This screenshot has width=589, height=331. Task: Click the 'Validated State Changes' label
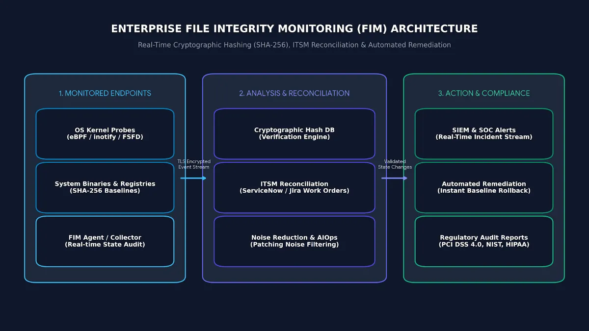point(395,164)
